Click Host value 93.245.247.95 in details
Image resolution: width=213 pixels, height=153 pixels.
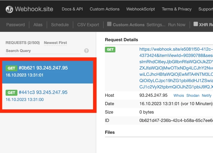coord(153,95)
